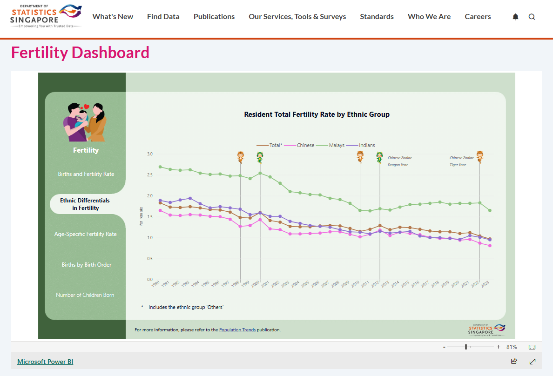Click the fit-to-page icon beside the zoom percentage

click(x=532, y=346)
